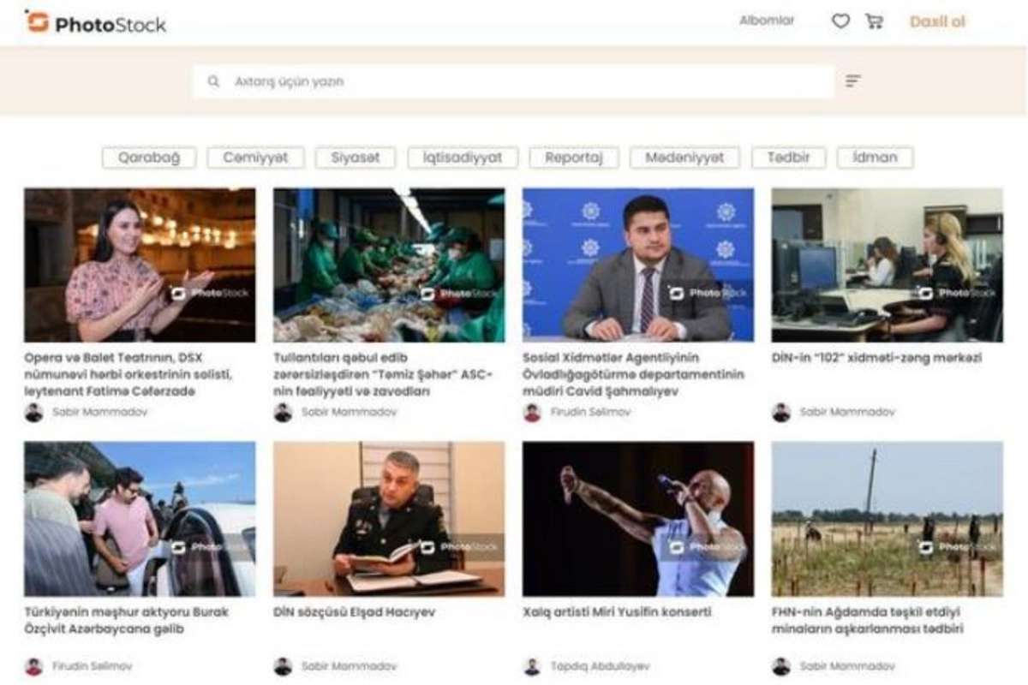The height and width of the screenshot is (685, 1028).
Task: Click Firudin Selimov name under Şahmalıyev photo
Action: [x=590, y=413]
